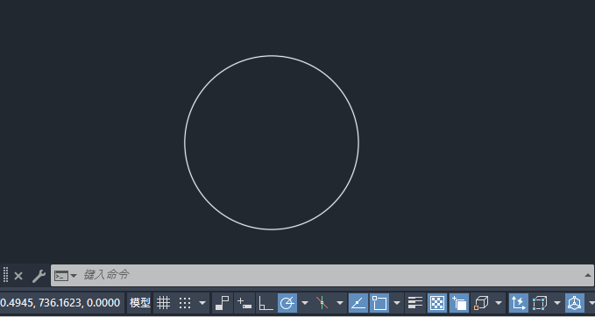Toggle selection filtering
This screenshot has height=317, width=595.
click(540, 303)
